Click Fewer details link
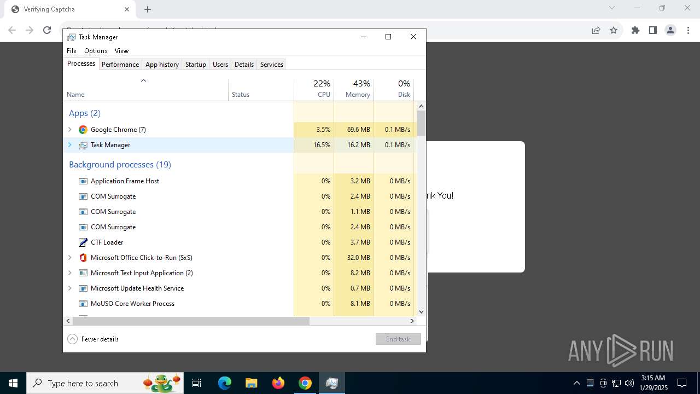This screenshot has width=700, height=394. 100,339
